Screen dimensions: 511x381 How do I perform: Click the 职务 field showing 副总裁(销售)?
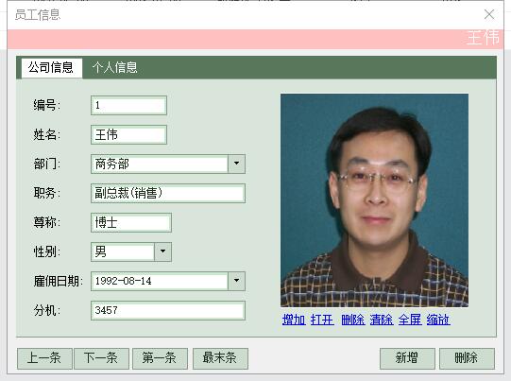[x=168, y=193]
